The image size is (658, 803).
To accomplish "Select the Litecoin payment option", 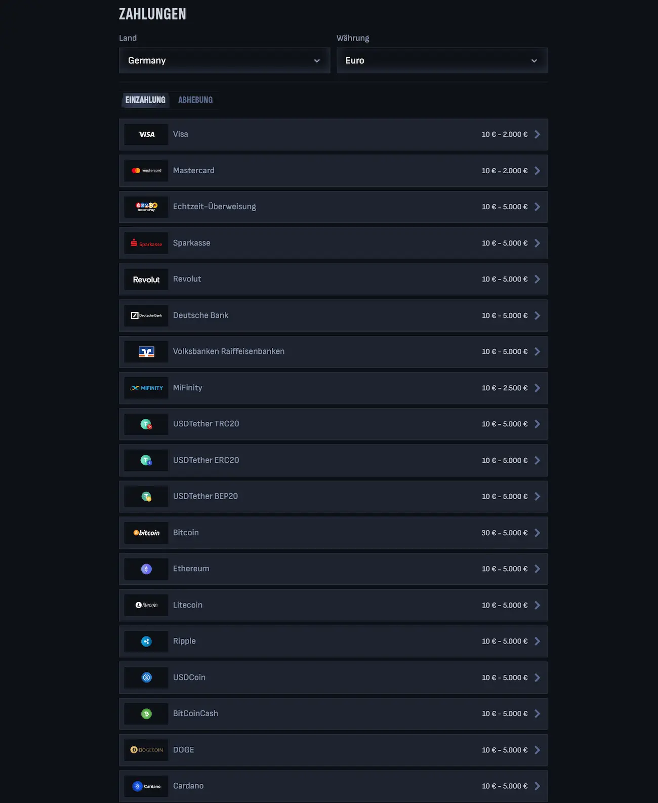I will click(x=333, y=605).
